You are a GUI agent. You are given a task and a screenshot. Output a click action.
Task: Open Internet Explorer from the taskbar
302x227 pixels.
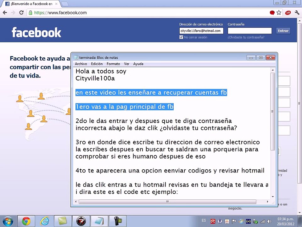44,221
